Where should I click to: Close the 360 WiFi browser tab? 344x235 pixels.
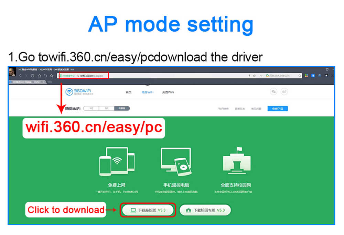[x=44, y=82]
